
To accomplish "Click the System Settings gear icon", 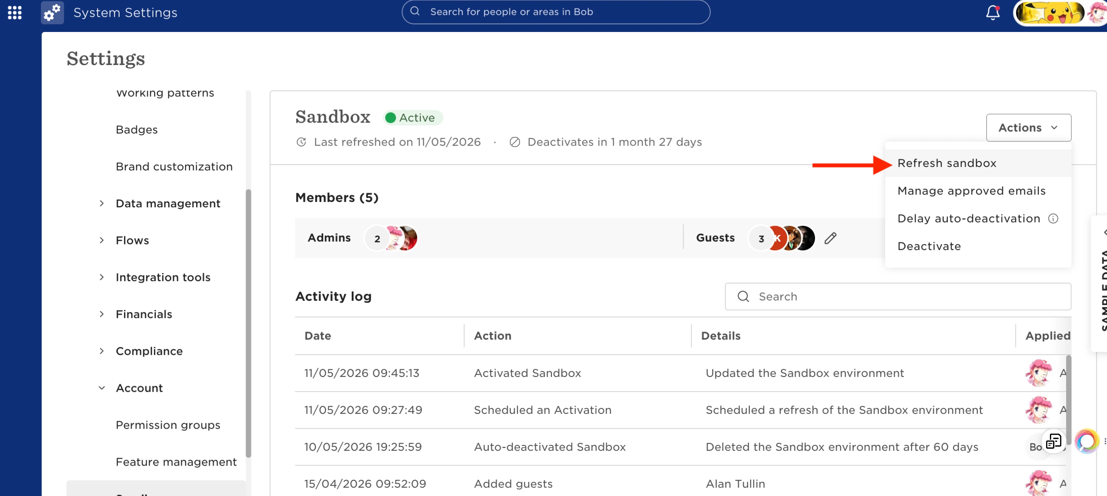I will [52, 13].
